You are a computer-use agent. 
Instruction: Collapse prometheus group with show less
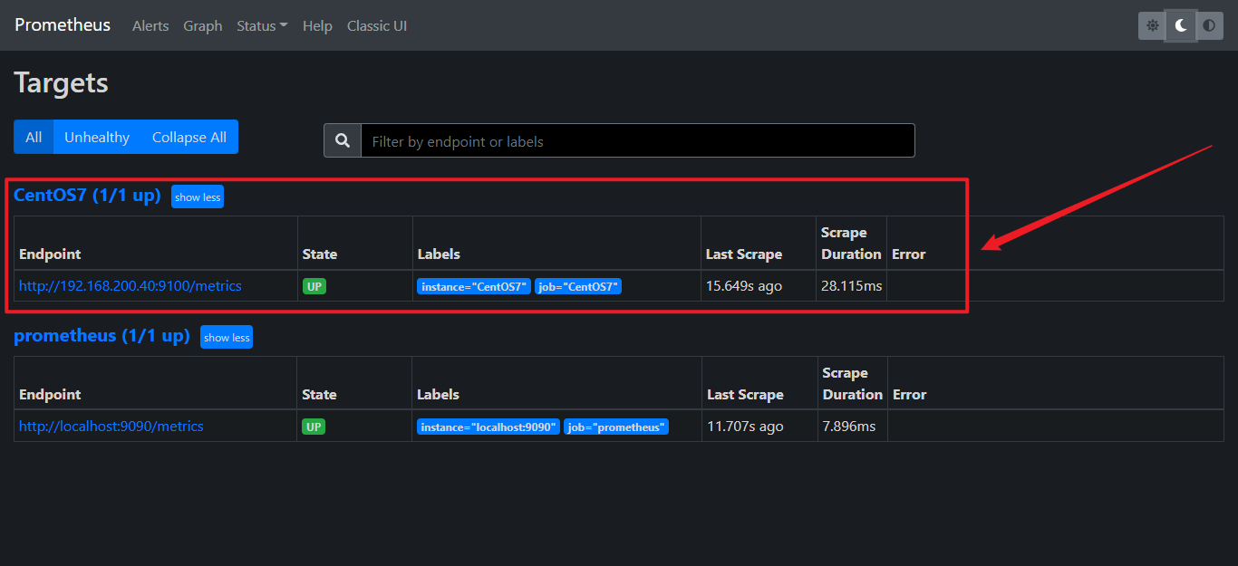coord(227,337)
